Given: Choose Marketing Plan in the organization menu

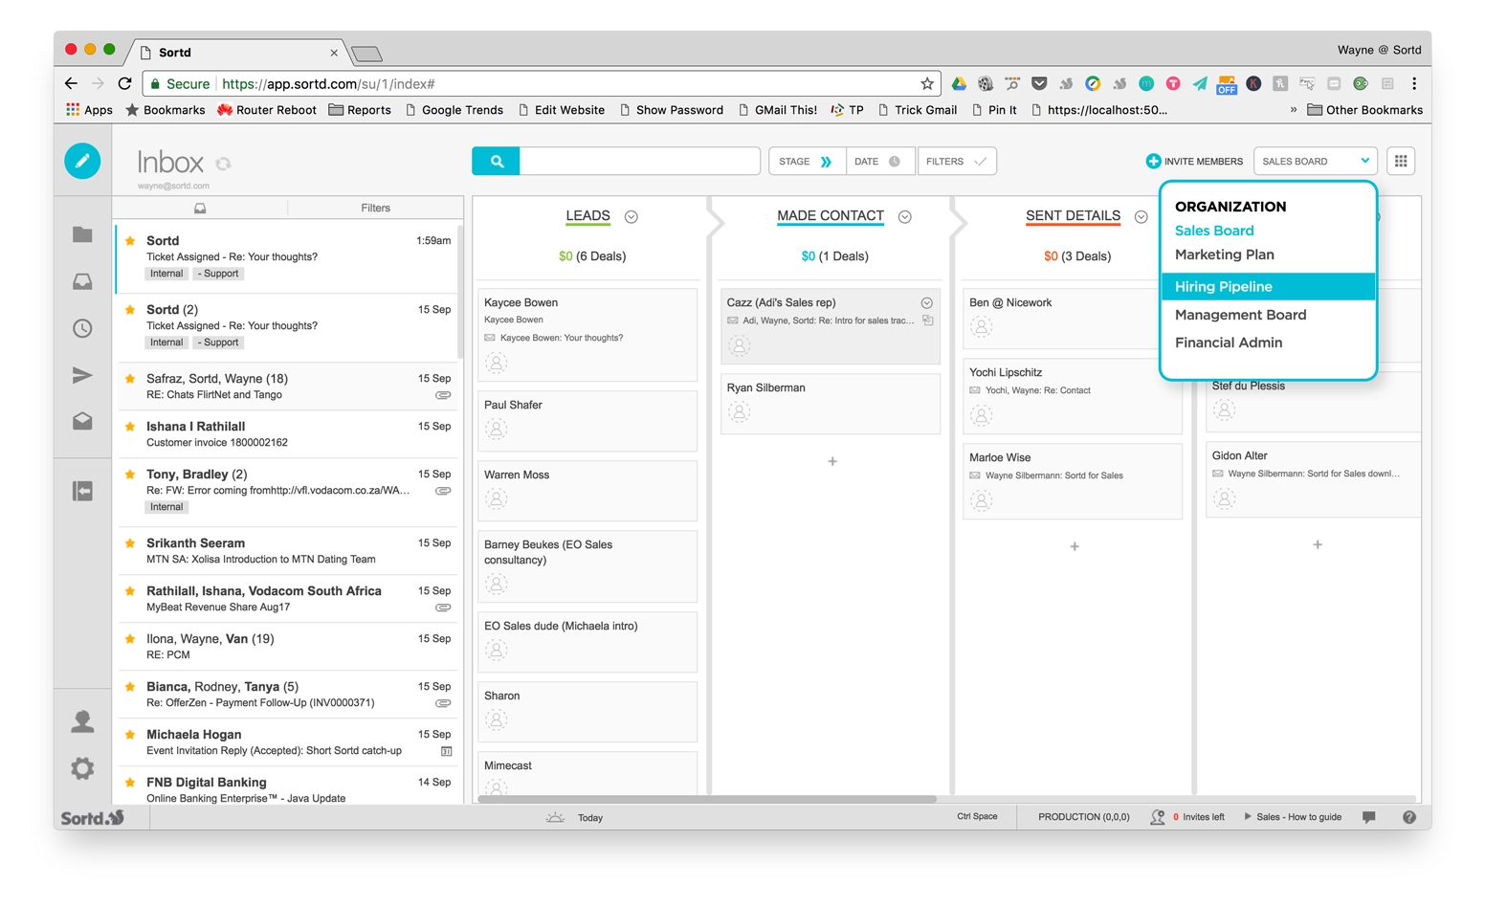Looking at the screenshot, I should coord(1224,254).
